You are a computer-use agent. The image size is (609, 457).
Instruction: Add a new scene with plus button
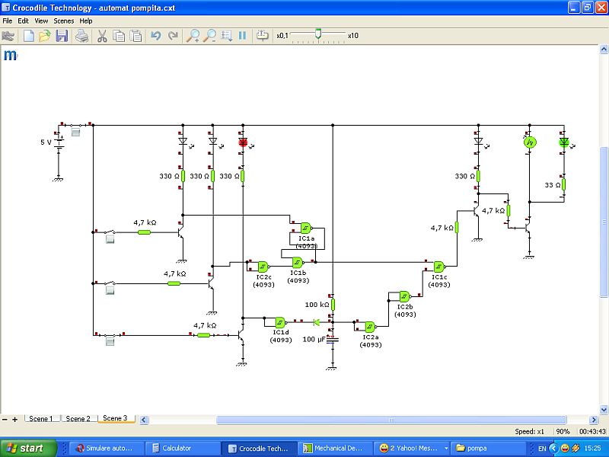point(14,419)
